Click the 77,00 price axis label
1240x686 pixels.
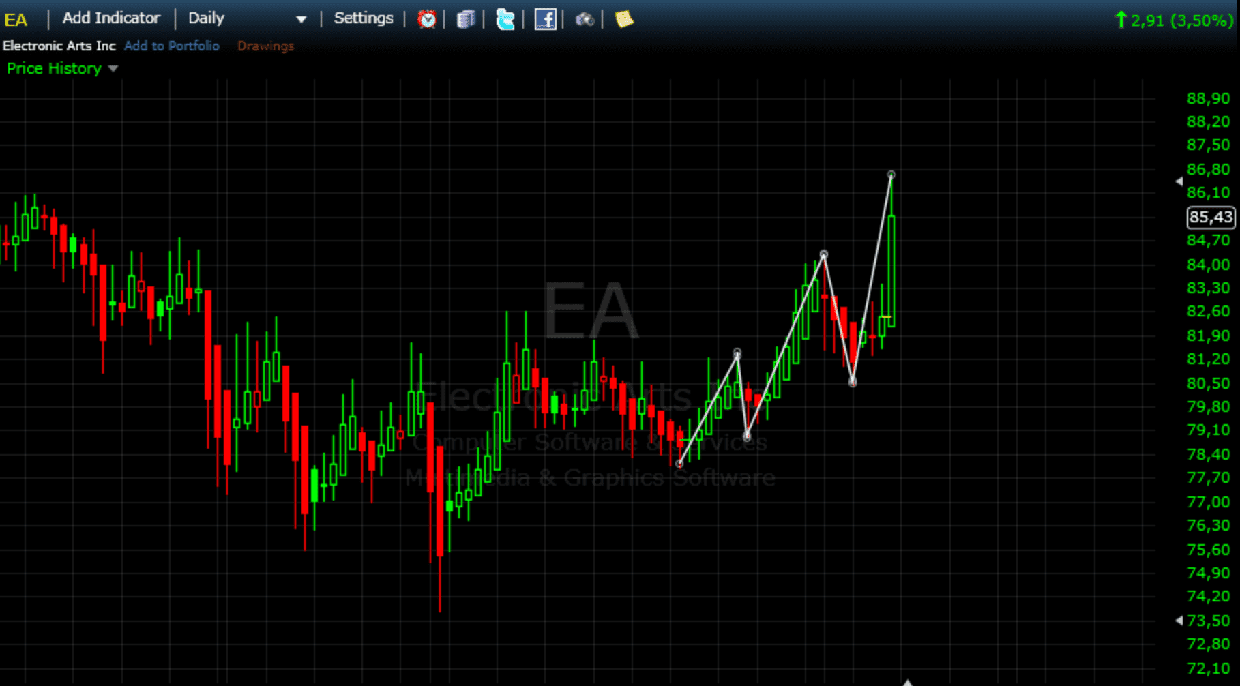coord(1208,502)
